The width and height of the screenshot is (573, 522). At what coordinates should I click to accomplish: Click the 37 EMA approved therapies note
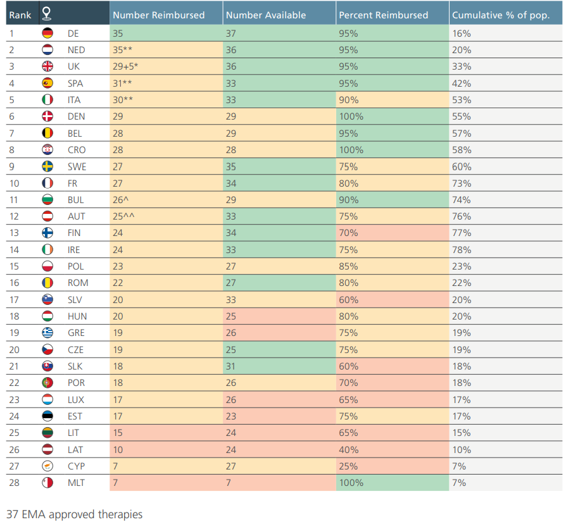click(75, 514)
